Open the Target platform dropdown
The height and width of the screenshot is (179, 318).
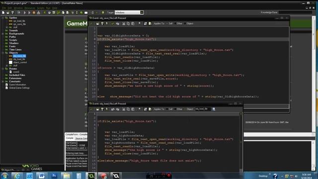coord(142,12)
